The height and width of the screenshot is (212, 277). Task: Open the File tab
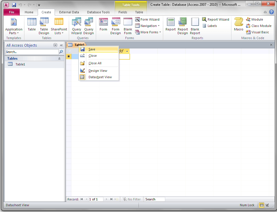(12, 12)
